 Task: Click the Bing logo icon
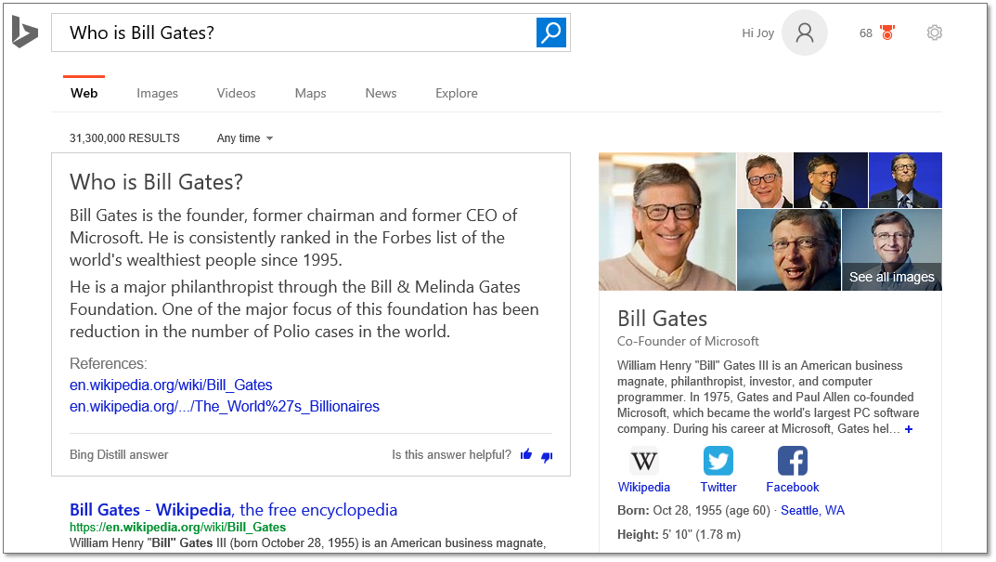[x=24, y=33]
